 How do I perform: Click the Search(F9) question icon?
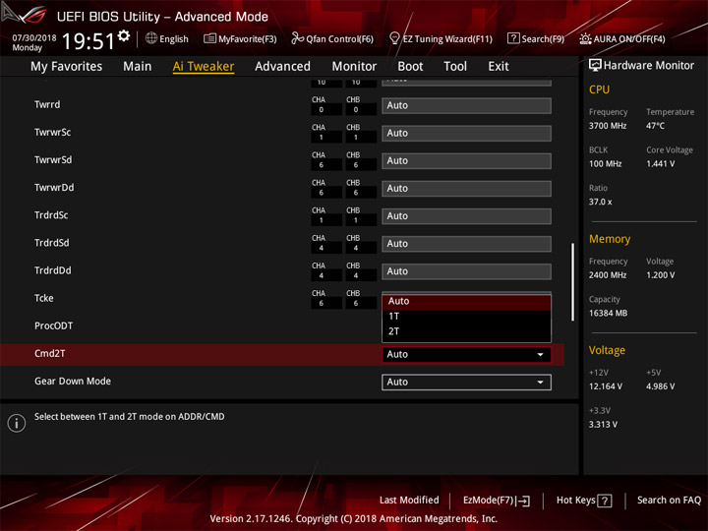[x=513, y=38]
